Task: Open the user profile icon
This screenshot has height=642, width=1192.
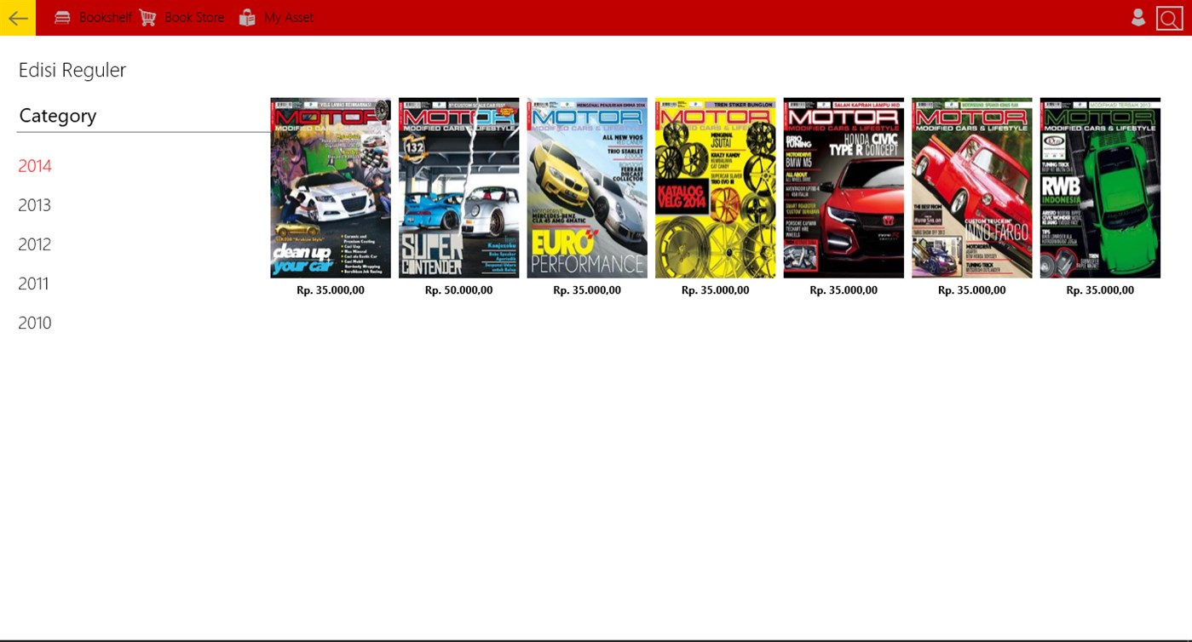Action: [x=1137, y=18]
